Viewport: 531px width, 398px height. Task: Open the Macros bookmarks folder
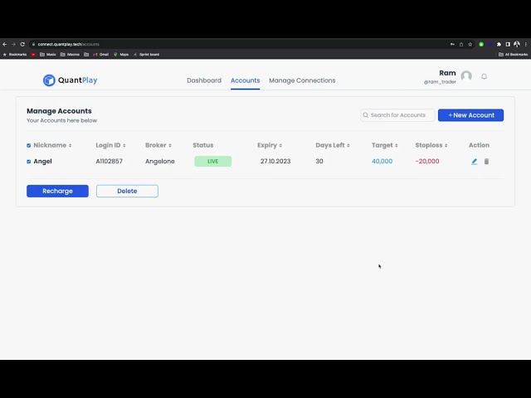[70, 55]
